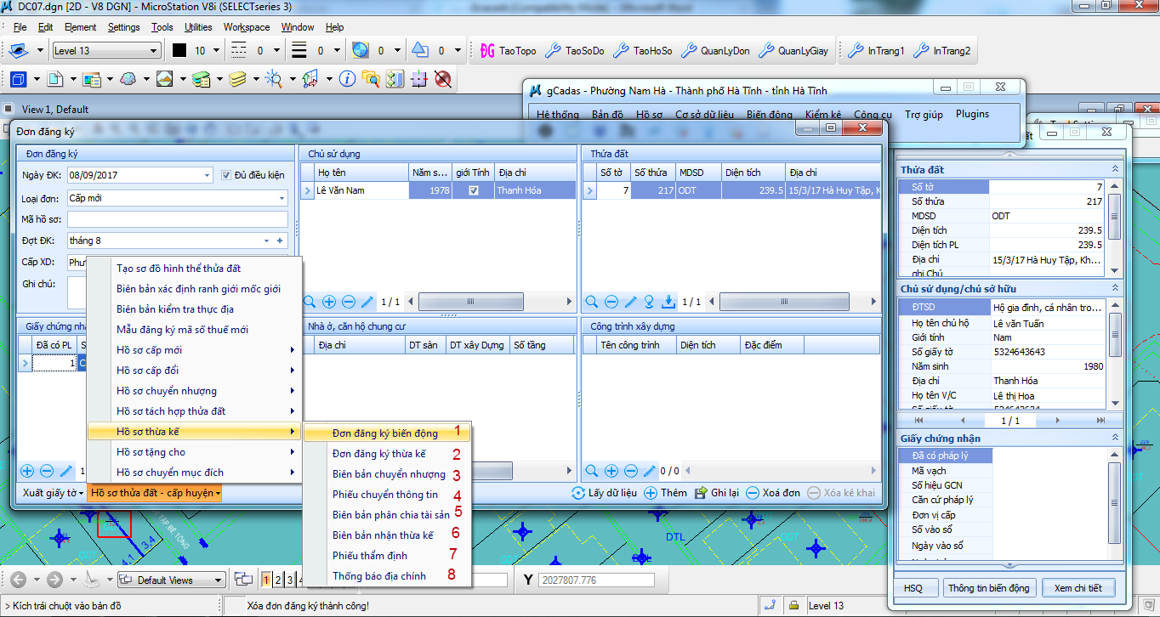Viewport: 1160px width, 617px height.
Task: Open the Default Views dropdown
Action: click(219, 580)
